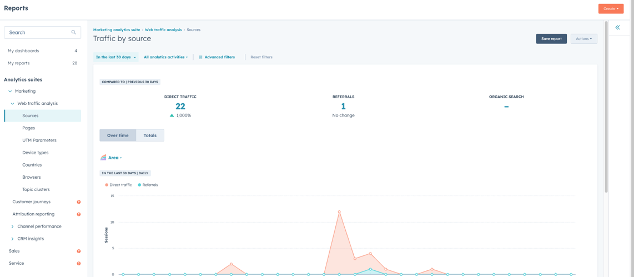This screenshot has width=634, height=277.
Task: Collapse Web traffic analysis chevron
Action: pyautogui.click(x=13, y=103)
